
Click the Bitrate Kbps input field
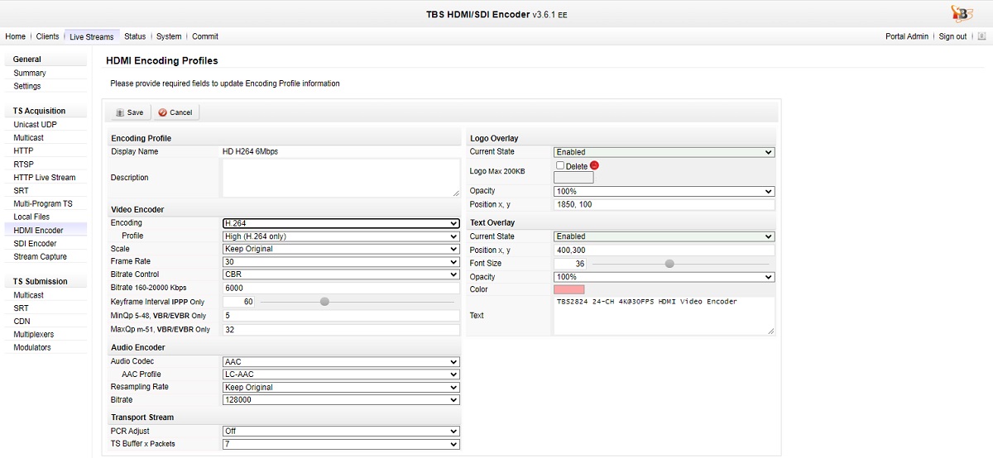click(x=340, y=289)
